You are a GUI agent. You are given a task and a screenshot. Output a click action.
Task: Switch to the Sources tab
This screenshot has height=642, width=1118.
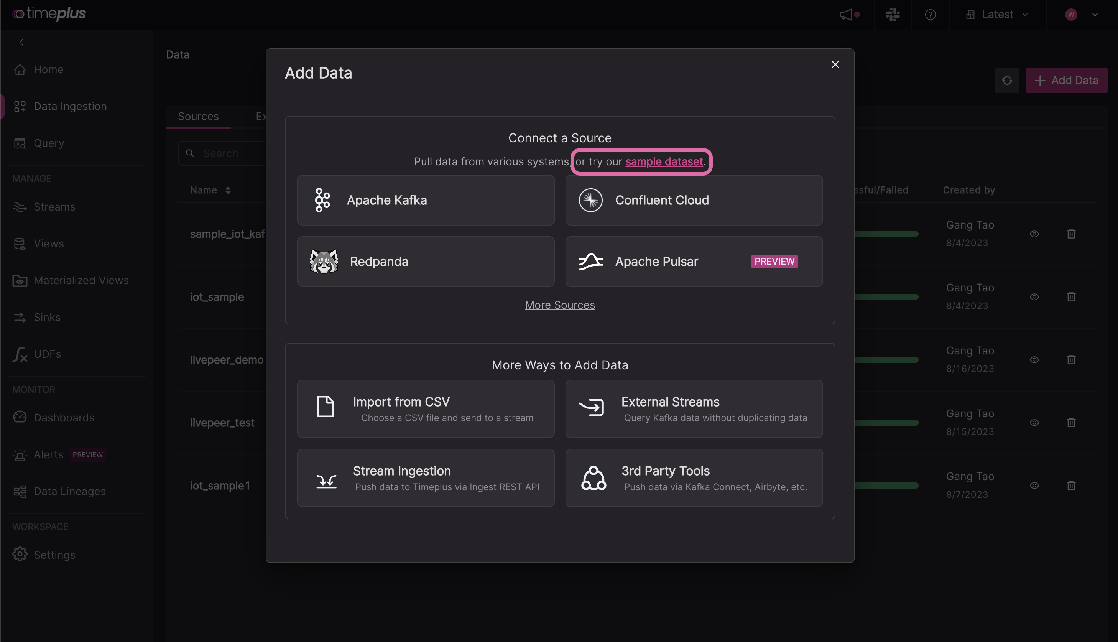pyautogui.click(x=198, y=115)
